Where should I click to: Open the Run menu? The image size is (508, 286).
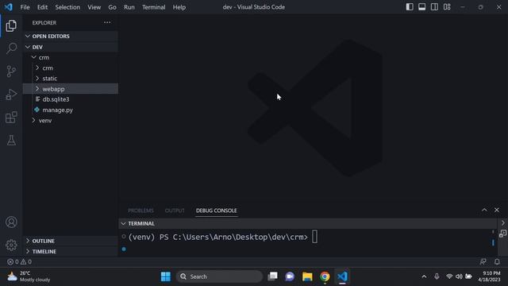(x=129, y=7)
